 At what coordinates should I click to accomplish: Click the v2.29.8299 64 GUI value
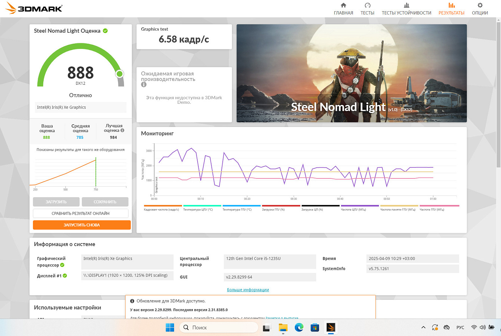[270, 277]
